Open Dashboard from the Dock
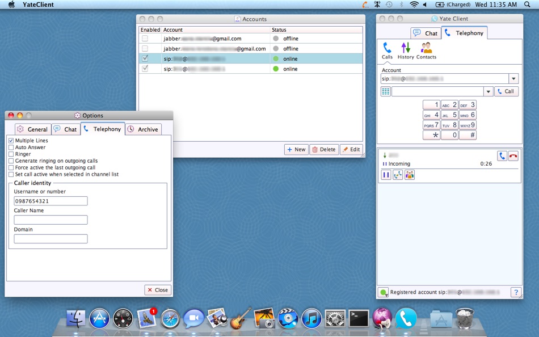The image size is (539, 337). click(x=123, y=318)
